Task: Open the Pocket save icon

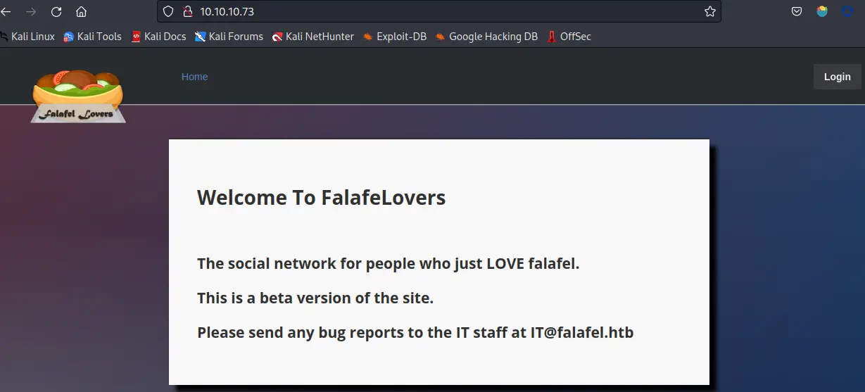Action: click(797, 11)
